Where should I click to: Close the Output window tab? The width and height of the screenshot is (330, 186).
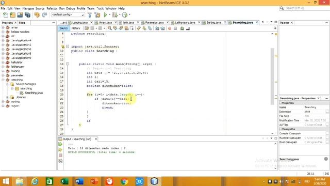coord(96,139)
